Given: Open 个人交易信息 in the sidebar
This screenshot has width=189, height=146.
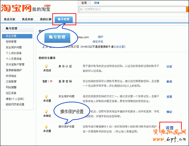Looking at the screenshot, I should pyautogui.click(x=14, y=59).
